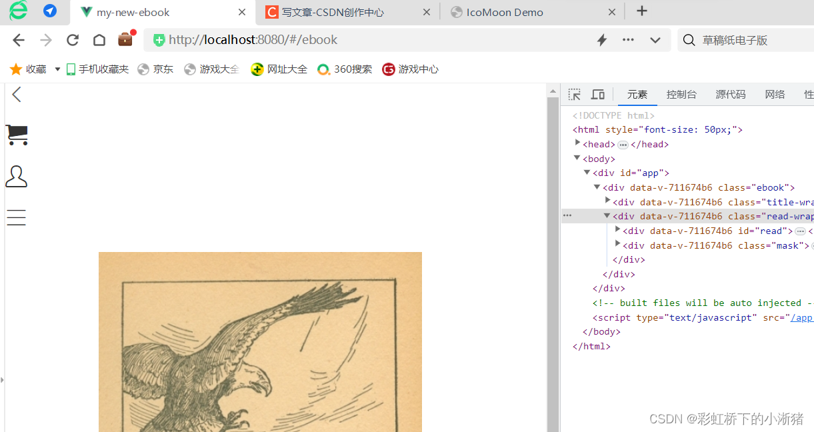The width and height of the screenshot is (814, 432).
Task: Click the ellipsis beside selected DOM row
Action: [567, 215]
